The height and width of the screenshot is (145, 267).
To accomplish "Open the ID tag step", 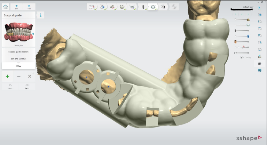I will tap(18, 65).
